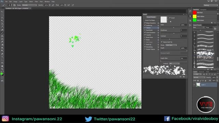Select the Eraser tool
Image resolution: width=219 pixels, height=123 pixels.
click(2, 42)
